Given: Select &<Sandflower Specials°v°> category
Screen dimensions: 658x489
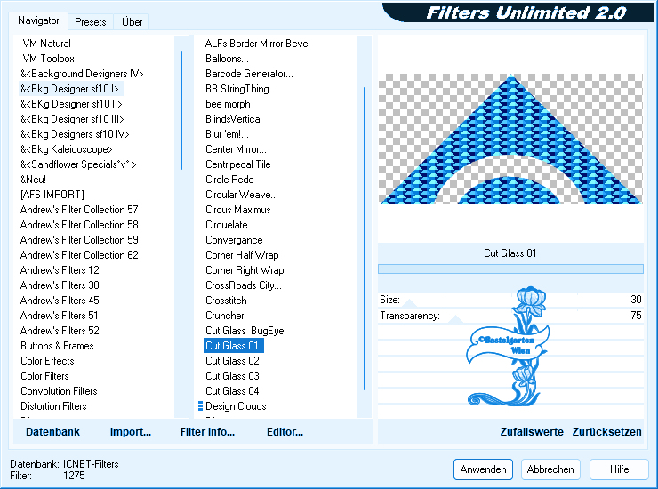Looking at the screenshot, I should point(78,164).
